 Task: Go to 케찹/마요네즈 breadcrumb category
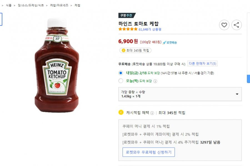coord(59,5)
